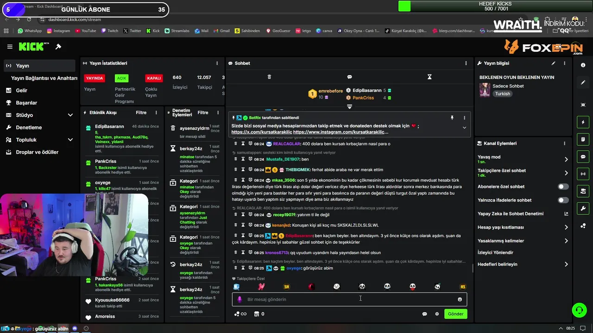Click the green Gönder button
The image size is (593, 333).
pyautogui.click(x=455, y=314)
